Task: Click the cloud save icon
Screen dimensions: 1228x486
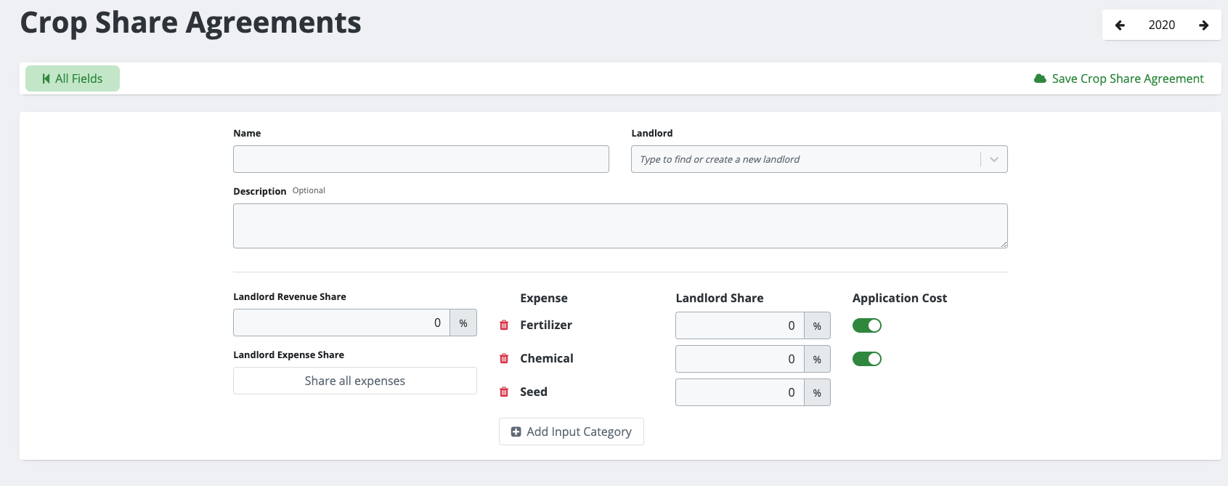Action: pyautogui.click(x=1040, y=78)
